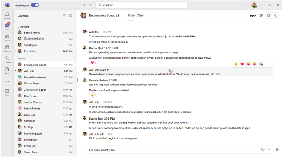Expand more apps ellipsis in sidebar
Image resolution: width=283 pixels, height=157 pixels.
pyautogui.click(x=7, y=81)
